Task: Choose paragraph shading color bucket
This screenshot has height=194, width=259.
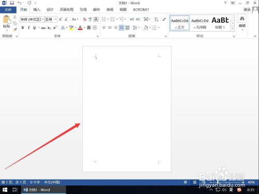Action: tap(146, 27)
